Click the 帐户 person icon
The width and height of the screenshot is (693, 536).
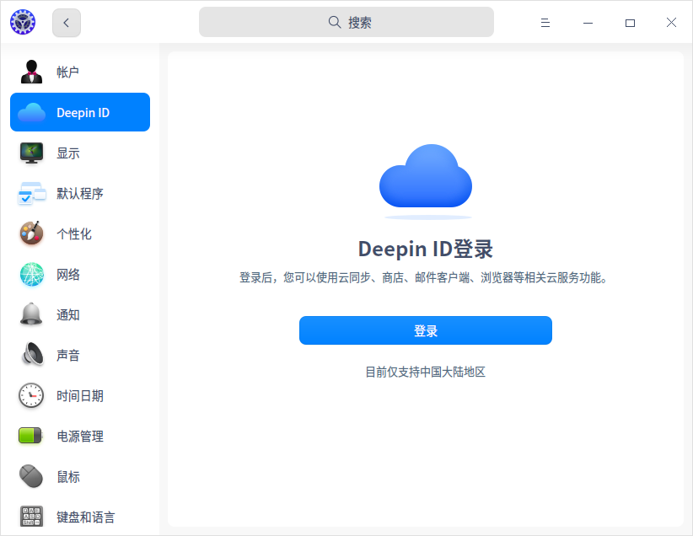coord(31,72)
